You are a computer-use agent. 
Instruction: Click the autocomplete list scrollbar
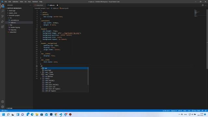(88, 76)
